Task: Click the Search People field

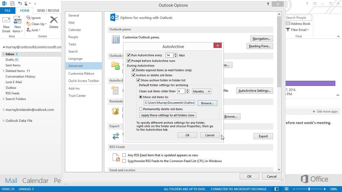Action: click(x=298, y=18)
